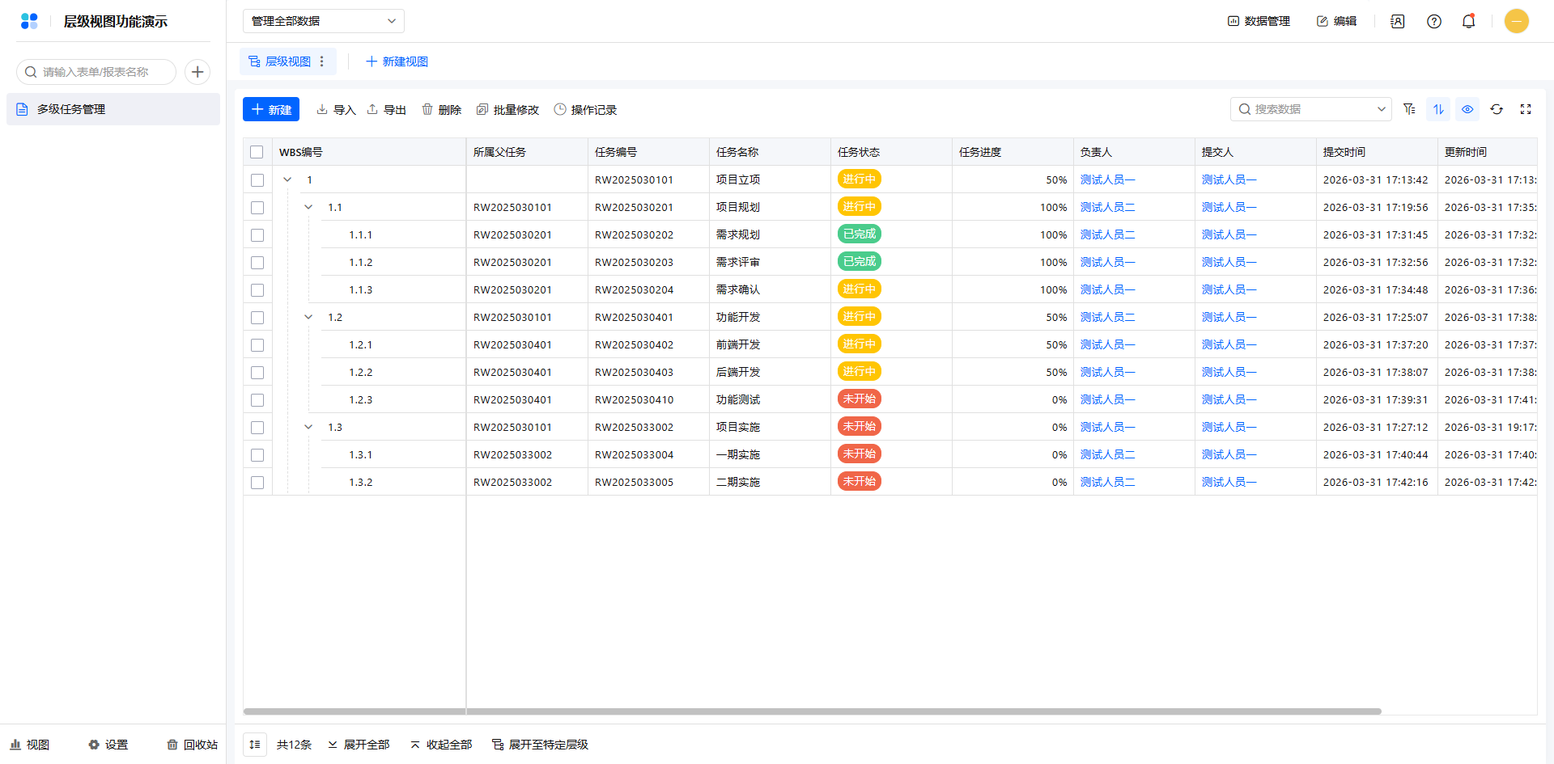Click the plus icon beside sidebar search
Screen dimensions: 1554x764
tap(197, 72)
